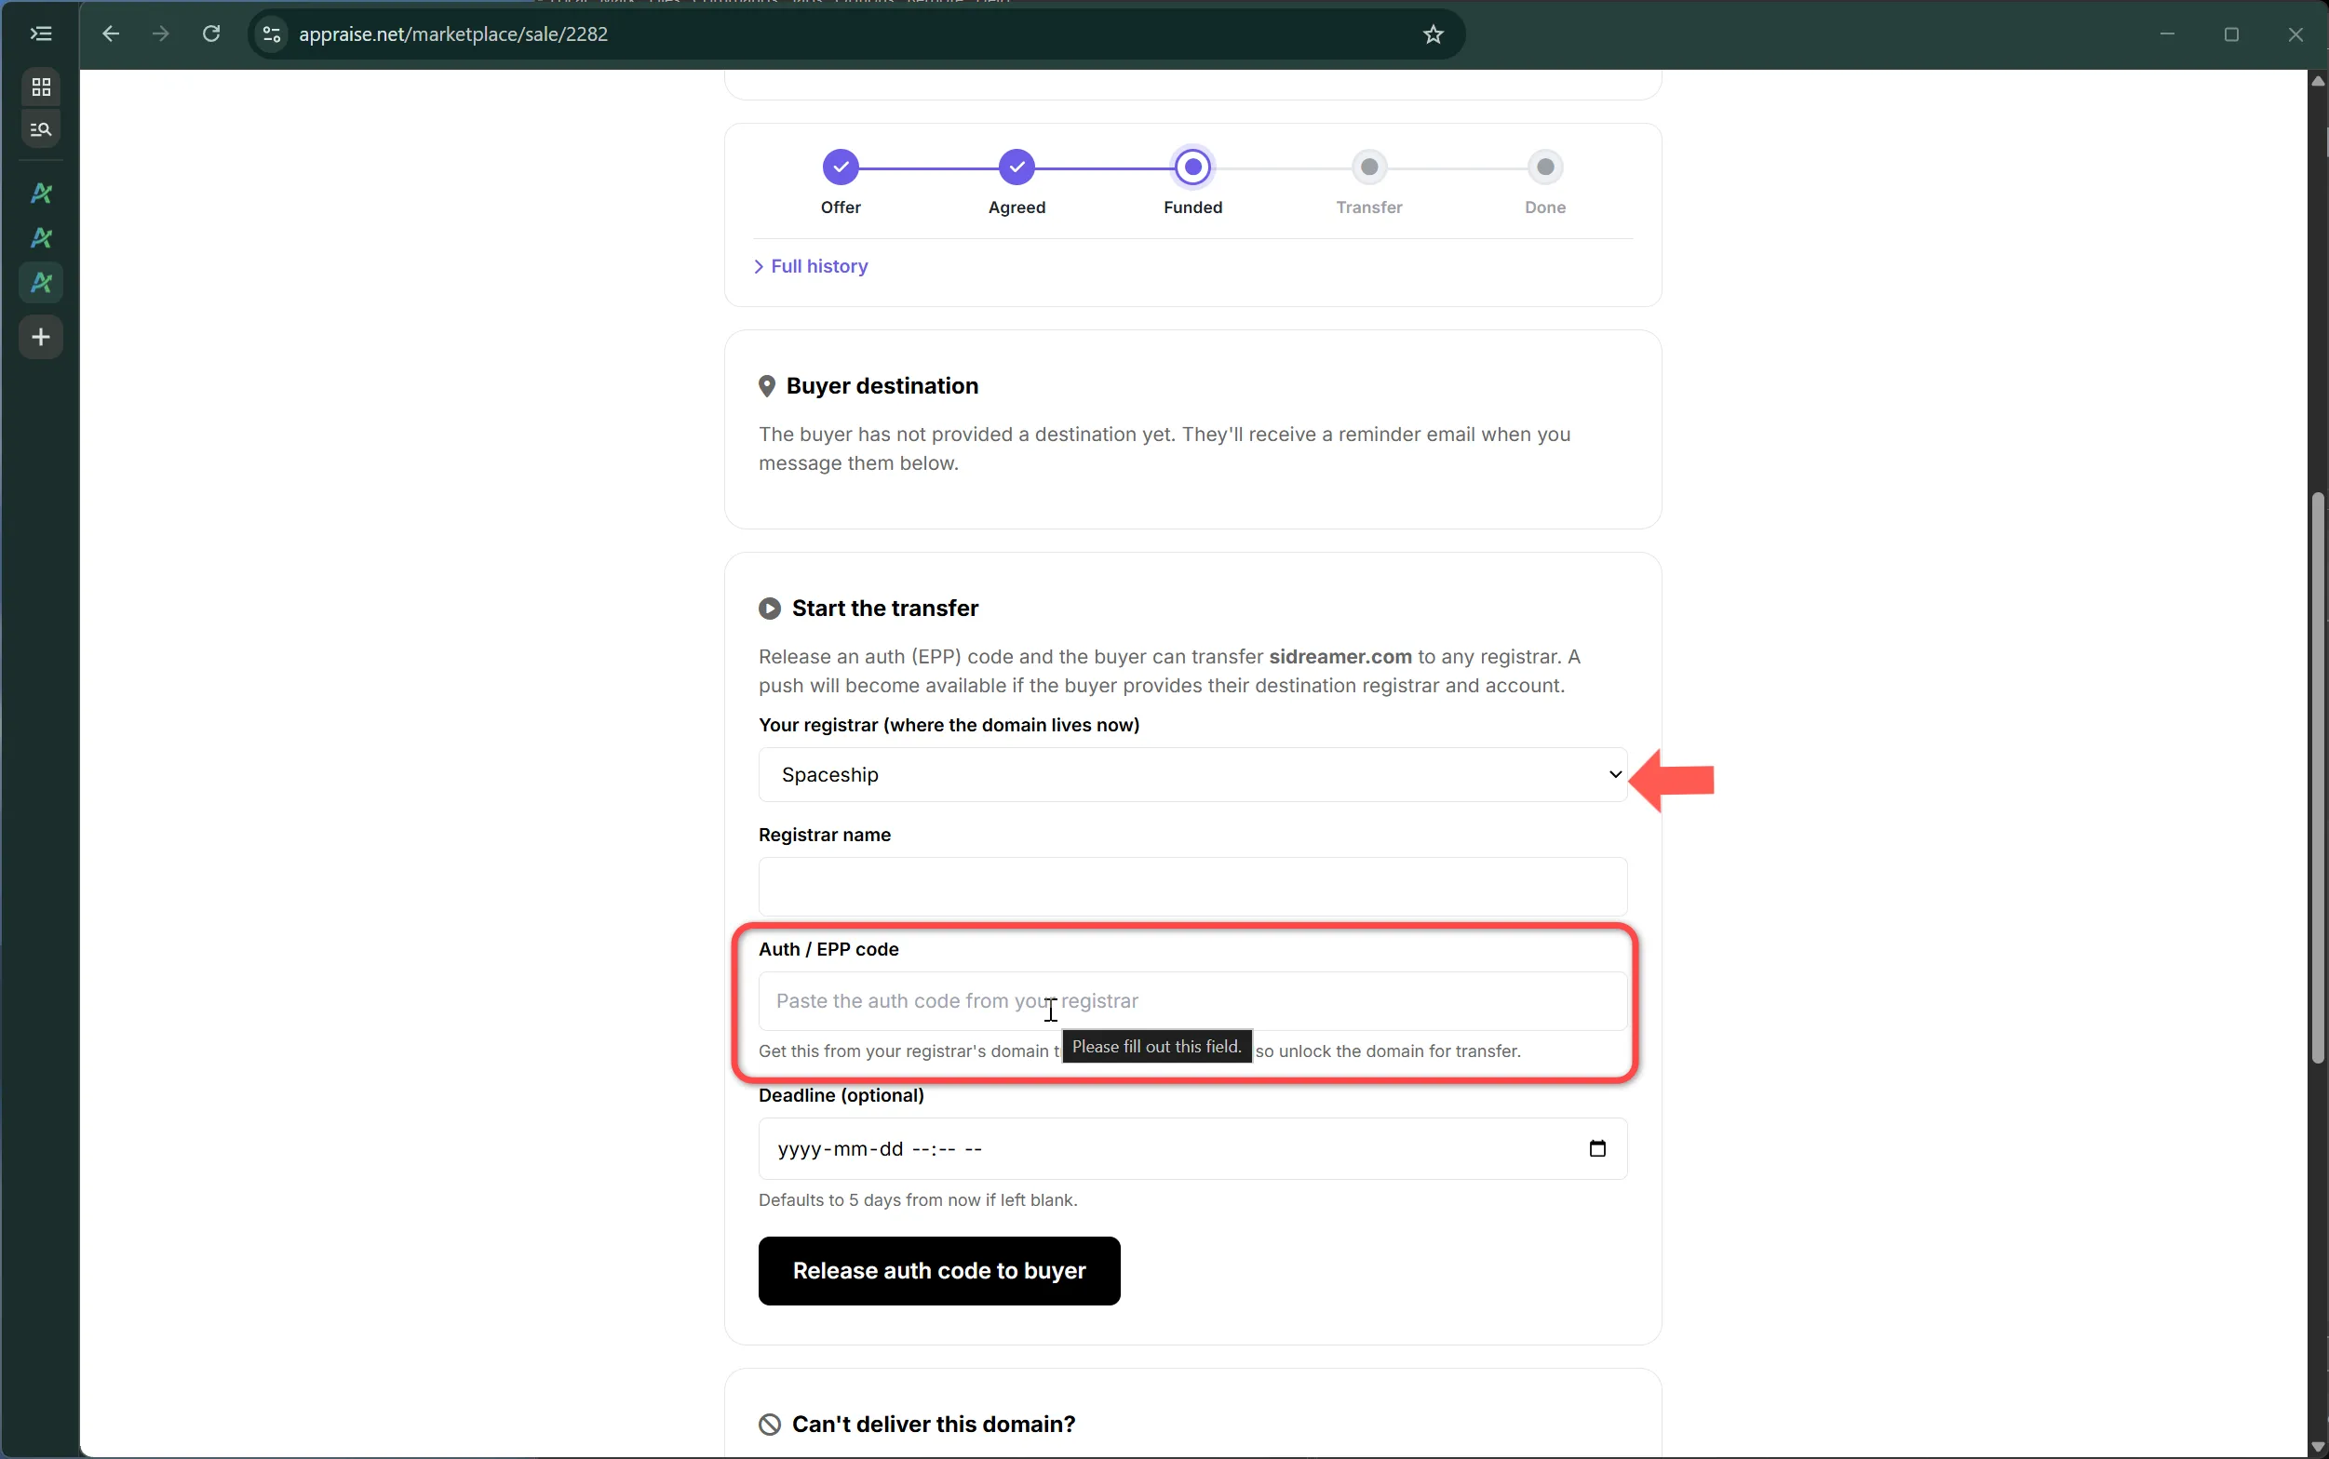The height and width of the screenshot is (1459, 2329).
Task: Click the Agreed step checkmark
Action: click(1016, 167)
